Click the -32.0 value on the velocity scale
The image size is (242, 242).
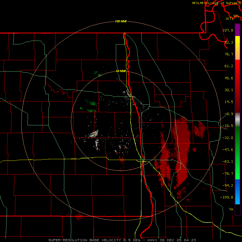coord(228,138)
